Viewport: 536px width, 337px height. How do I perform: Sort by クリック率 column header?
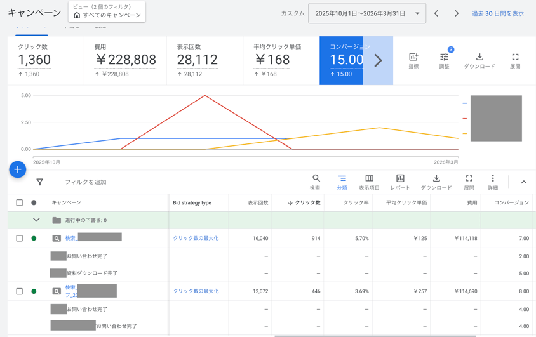[x=356, y=202]
